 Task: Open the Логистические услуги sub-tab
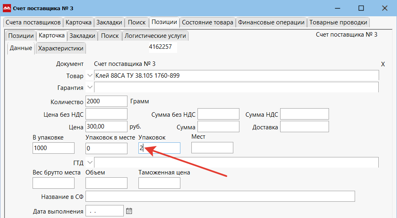[x=155, y=36]
